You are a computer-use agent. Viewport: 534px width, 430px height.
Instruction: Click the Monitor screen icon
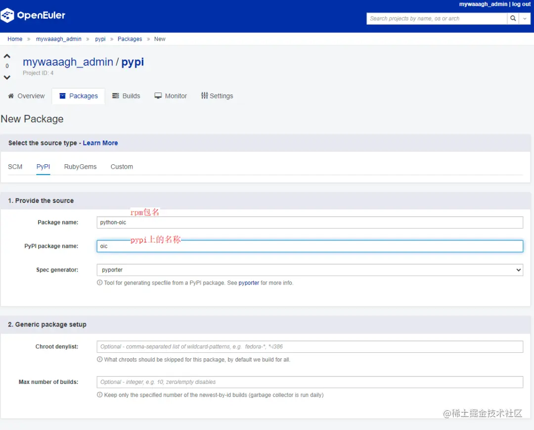click(x=158, y=96)
